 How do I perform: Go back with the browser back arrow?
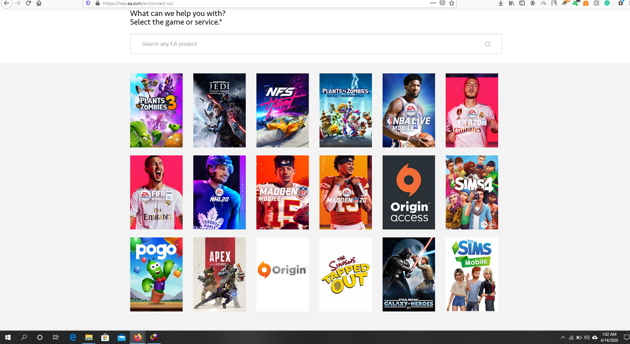pos(7,3)
